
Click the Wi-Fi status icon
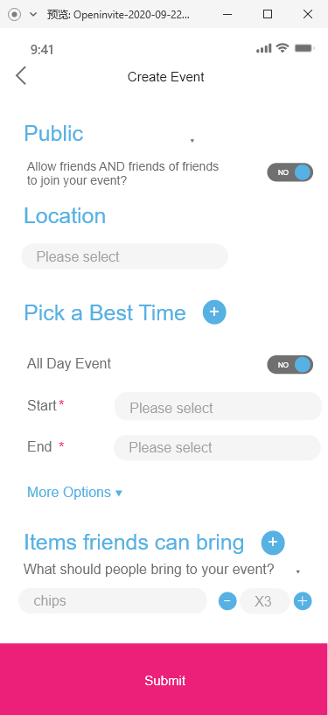pos(283,48)
